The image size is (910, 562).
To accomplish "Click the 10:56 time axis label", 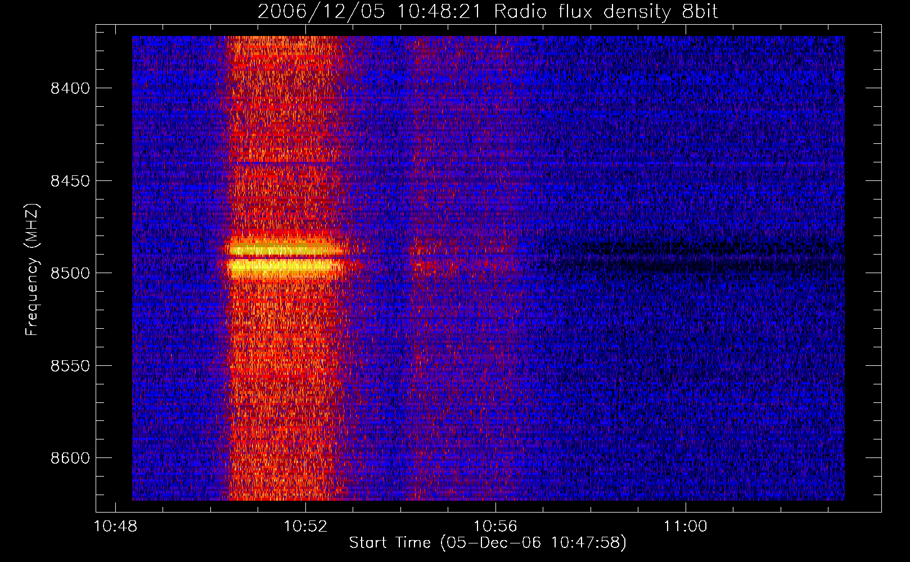I will [495, 527].
